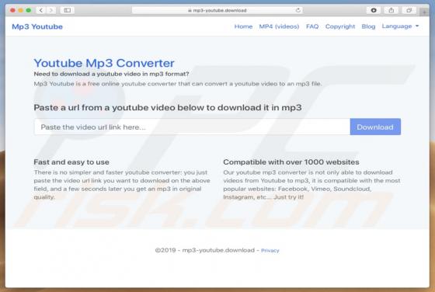
Task: Click 'Need to download a youtube video' text
Action: point(111,74)
